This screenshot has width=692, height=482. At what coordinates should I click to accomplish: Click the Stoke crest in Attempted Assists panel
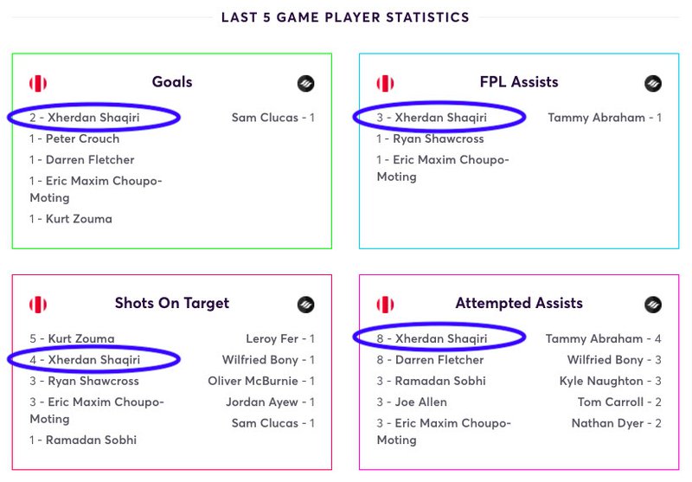[x=385, y=304]
